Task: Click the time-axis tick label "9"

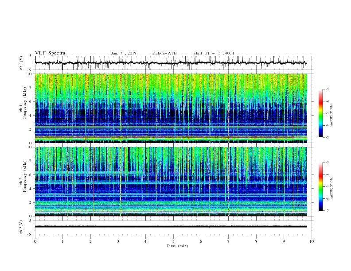Action: pos(284,241)
